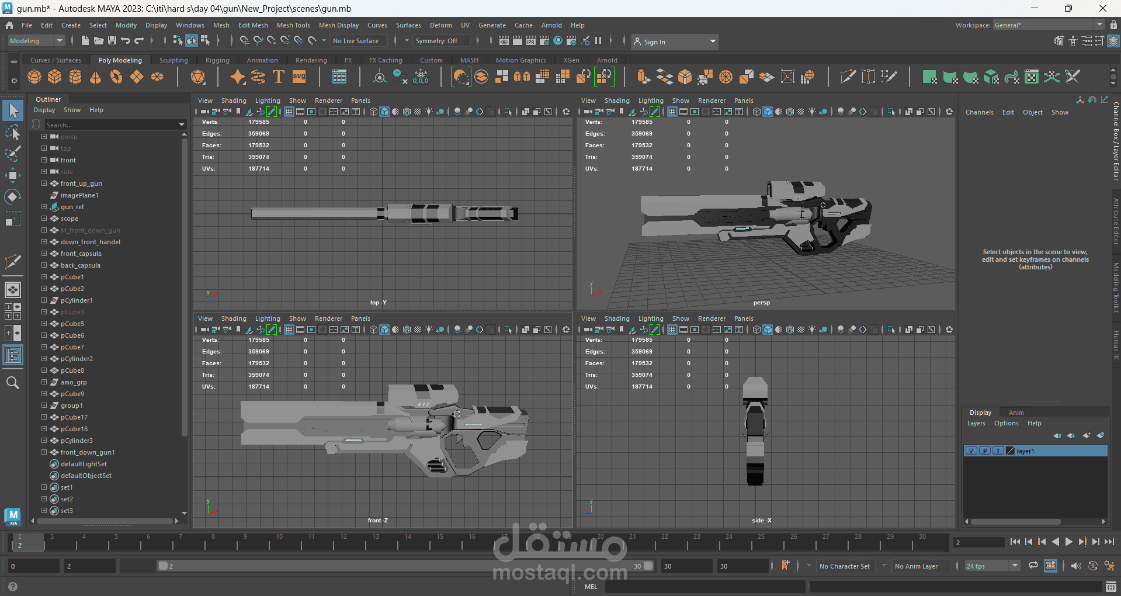
Task: Open the Edit Mesh menu
Action: (x=253, y=25)
